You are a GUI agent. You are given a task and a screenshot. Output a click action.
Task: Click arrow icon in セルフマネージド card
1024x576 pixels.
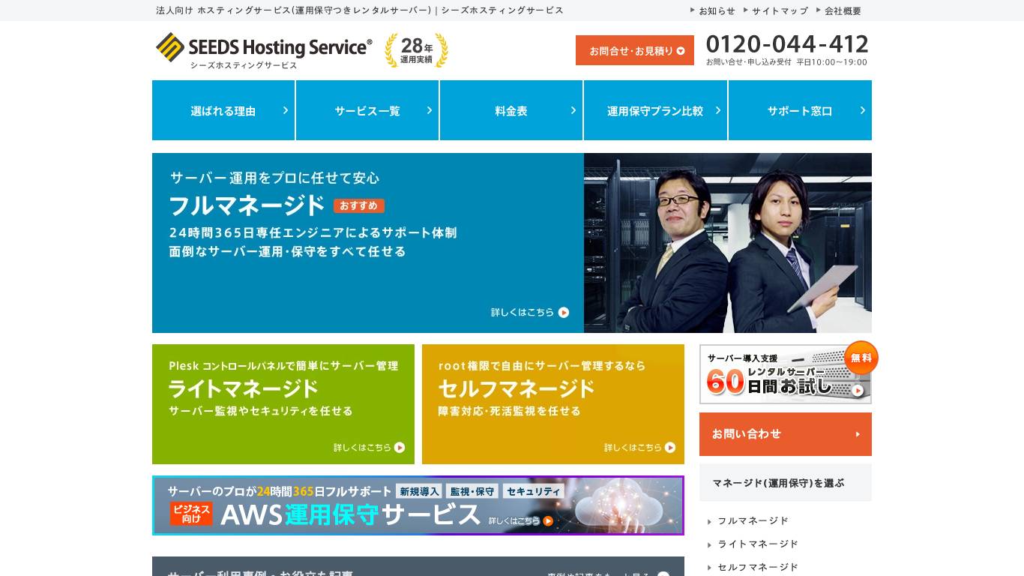point(670,448)
